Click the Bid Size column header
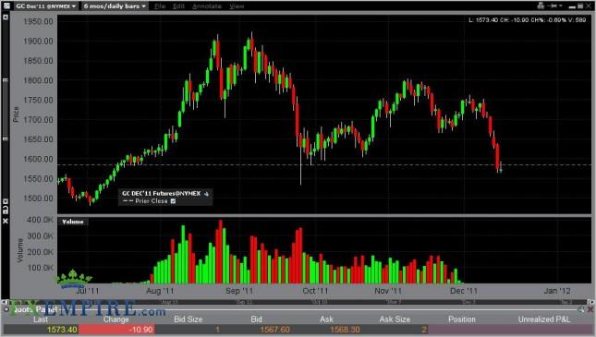The image size is (596, 337). (189, 319)
